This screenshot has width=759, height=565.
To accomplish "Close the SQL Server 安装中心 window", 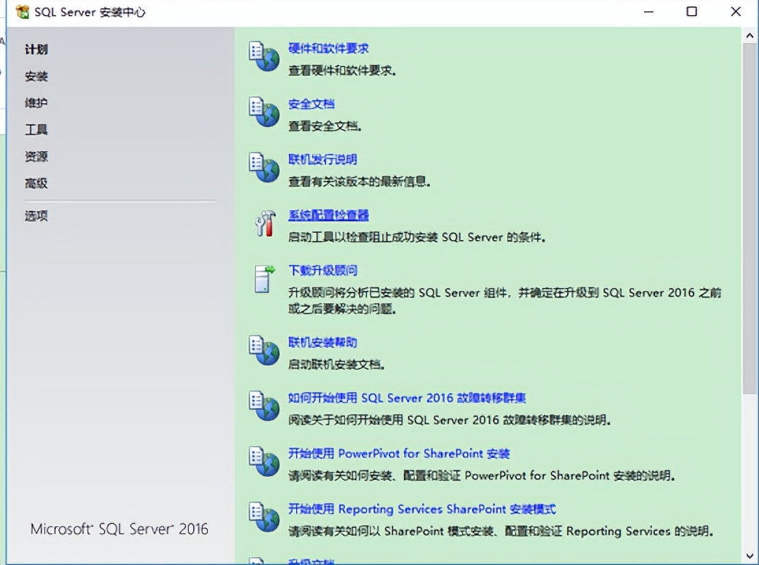I will coord(736,12).
